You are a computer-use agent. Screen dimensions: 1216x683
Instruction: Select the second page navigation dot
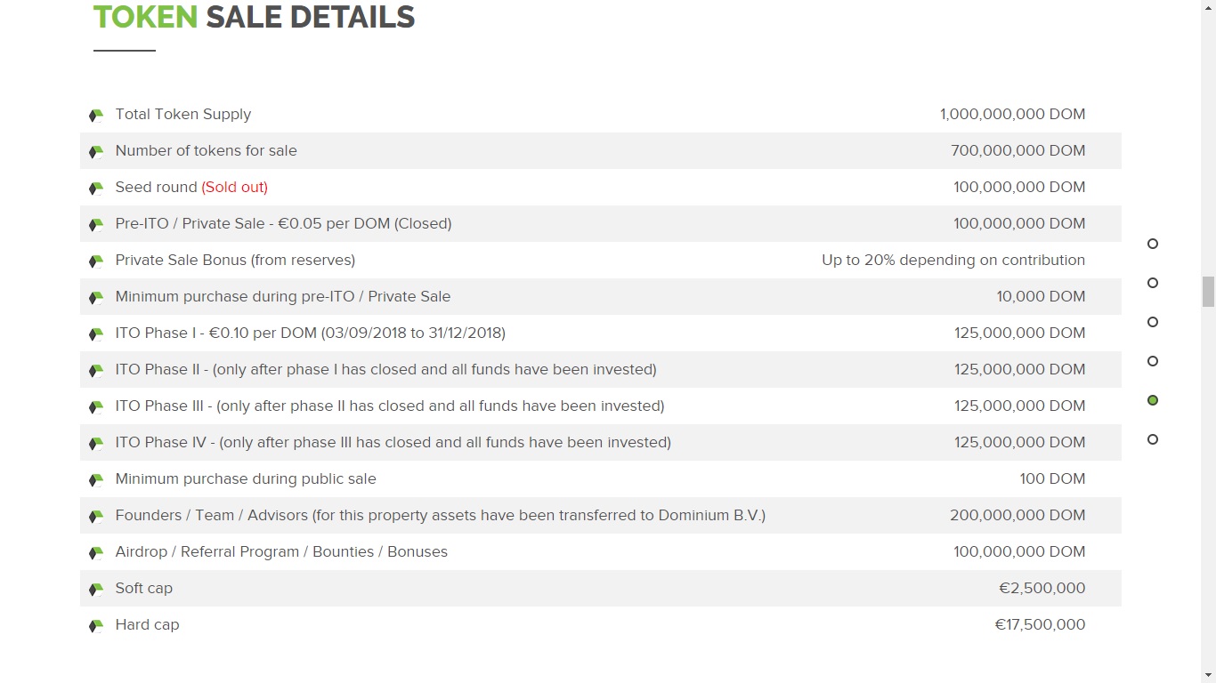click(x=1153, y=283)
